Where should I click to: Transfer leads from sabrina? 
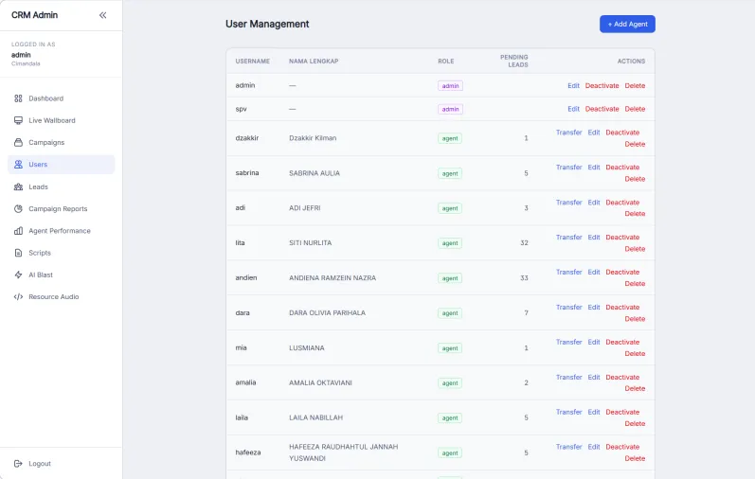tap(568, 167)
